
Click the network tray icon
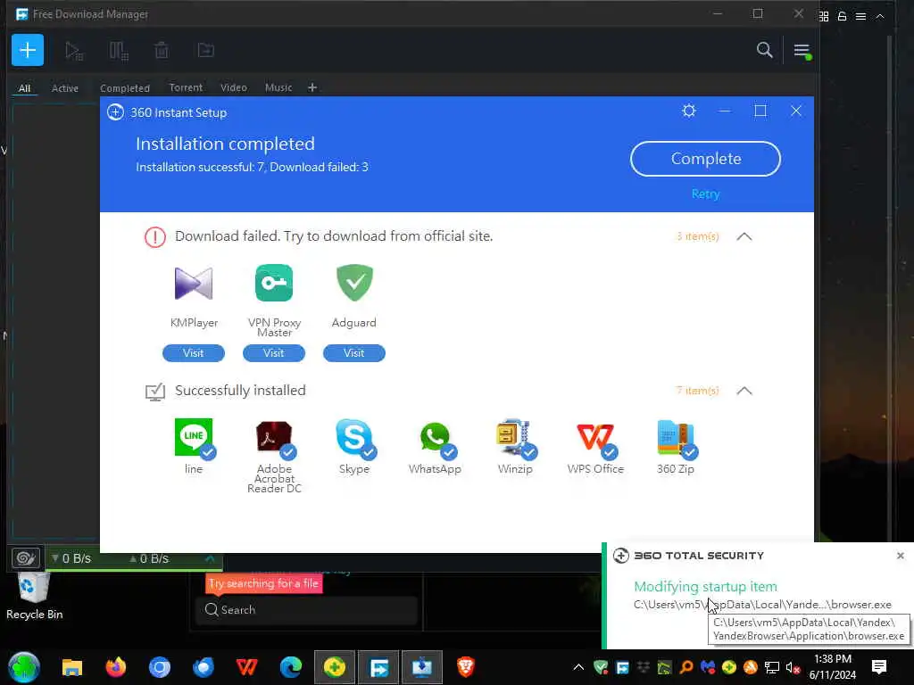[772, 667]
